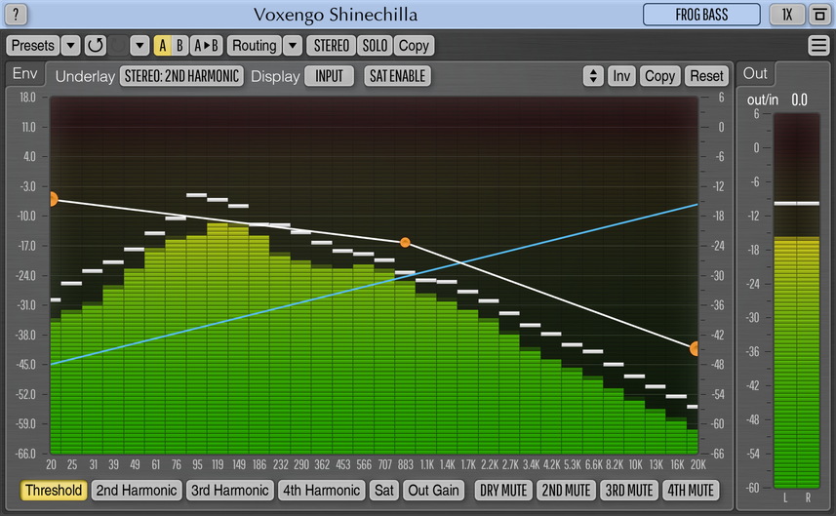Screen dimensions: 836x516
Task: Click the question mark help icon
Action: click(x=18, y=15)
